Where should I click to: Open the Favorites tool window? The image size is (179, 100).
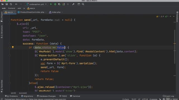click(x=2, y=86)
